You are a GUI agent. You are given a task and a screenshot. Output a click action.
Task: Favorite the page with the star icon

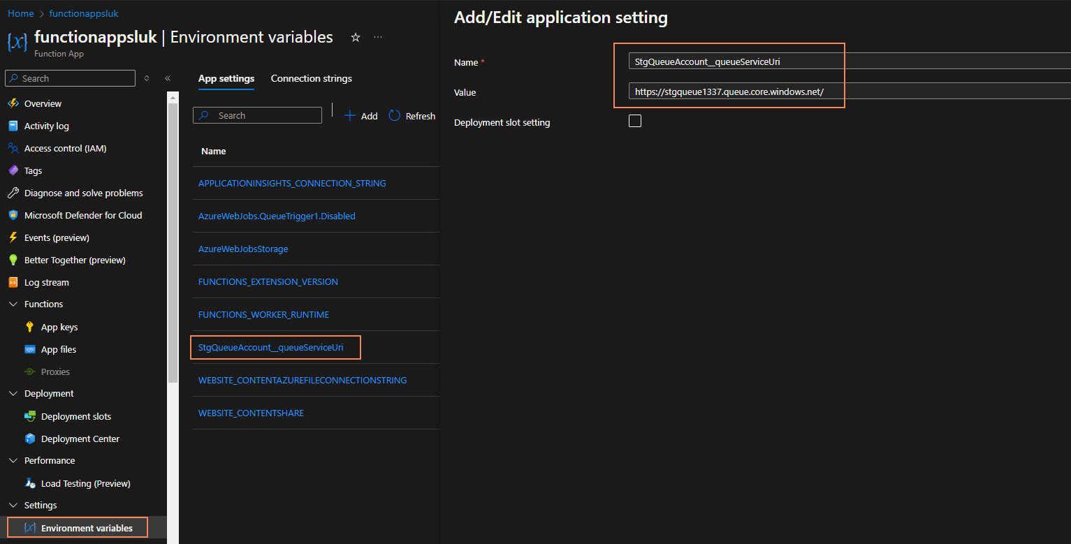click(355, 37)
